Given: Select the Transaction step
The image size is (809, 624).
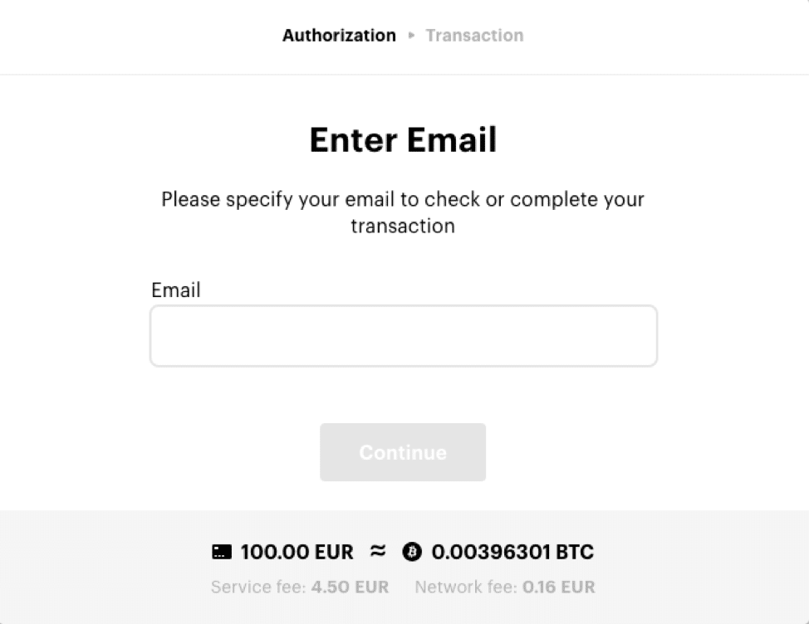Looking at the screenshot, I should coord(474,36).
